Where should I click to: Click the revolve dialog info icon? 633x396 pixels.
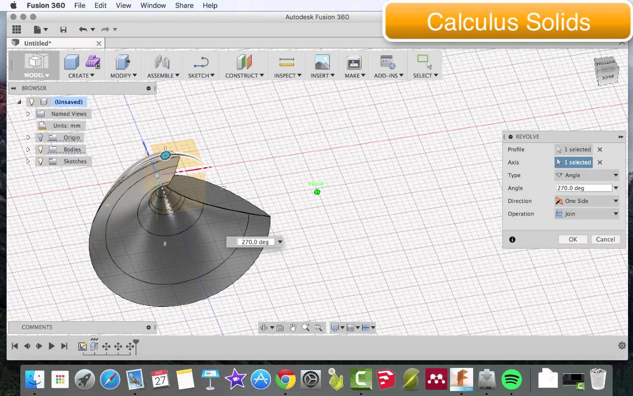[x=512, y=240]
